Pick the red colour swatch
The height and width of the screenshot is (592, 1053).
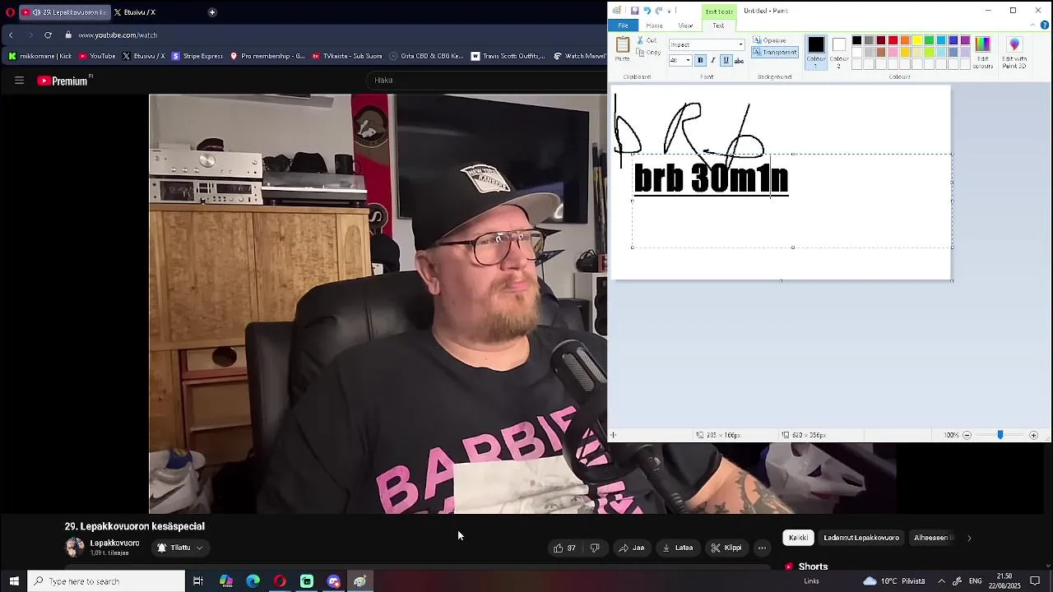893,40
